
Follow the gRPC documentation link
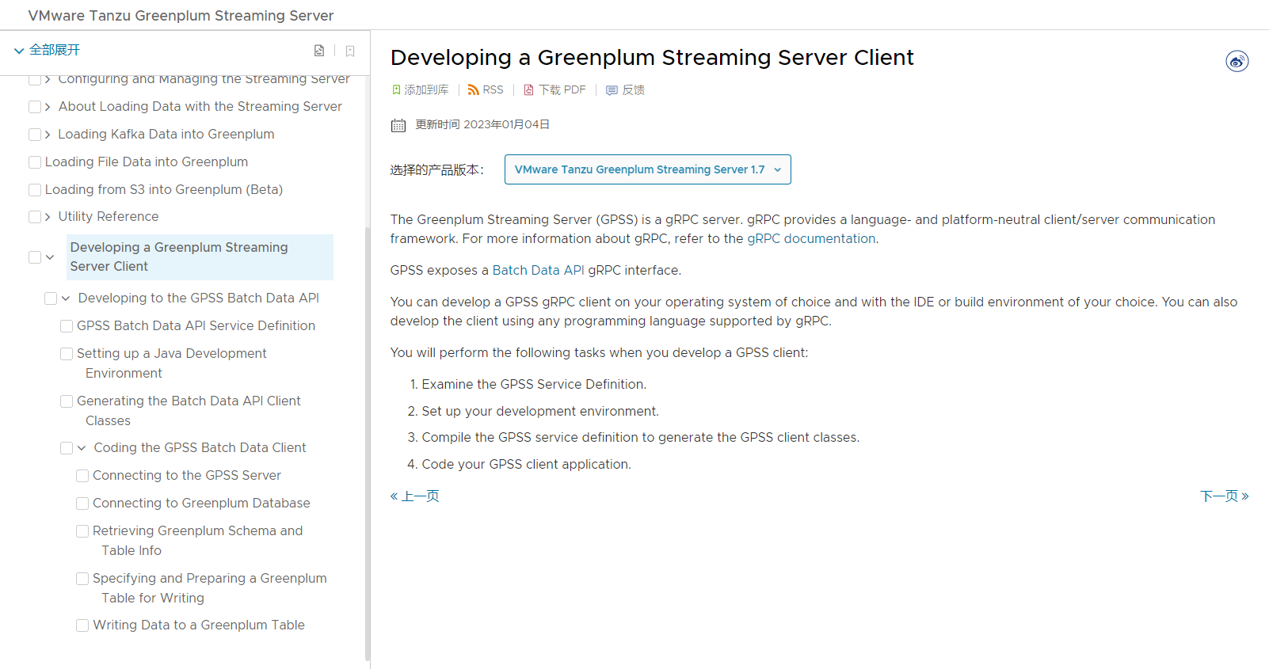coord(811,238)
